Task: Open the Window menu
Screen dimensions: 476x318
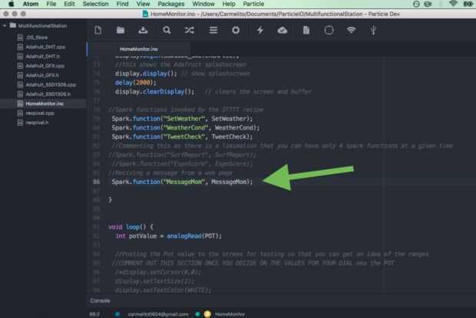Action: 203,4
